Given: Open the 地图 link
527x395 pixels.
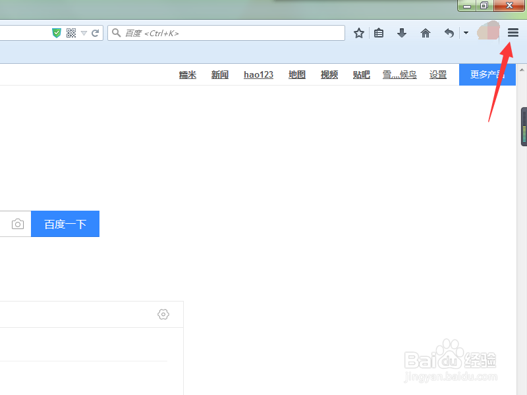Looking at the screenshot, I should (297, 74).
